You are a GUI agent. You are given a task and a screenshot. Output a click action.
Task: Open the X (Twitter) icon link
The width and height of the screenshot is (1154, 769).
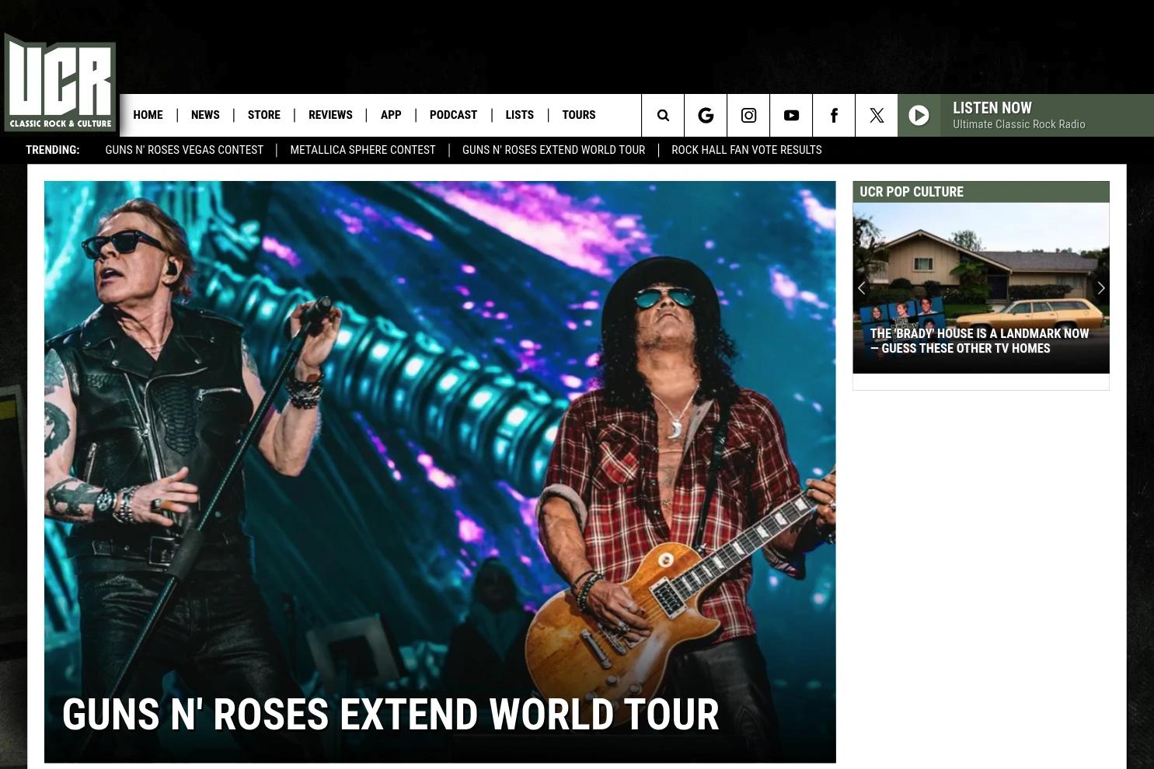click(x=877, y=116)
